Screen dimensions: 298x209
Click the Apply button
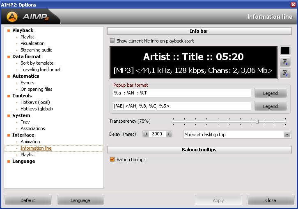coord(218,200)
